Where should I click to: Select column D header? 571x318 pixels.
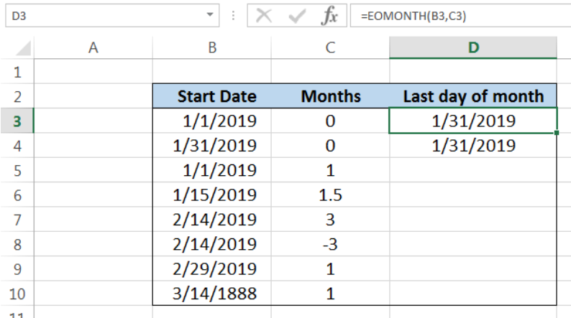click(x=473, y=48)
